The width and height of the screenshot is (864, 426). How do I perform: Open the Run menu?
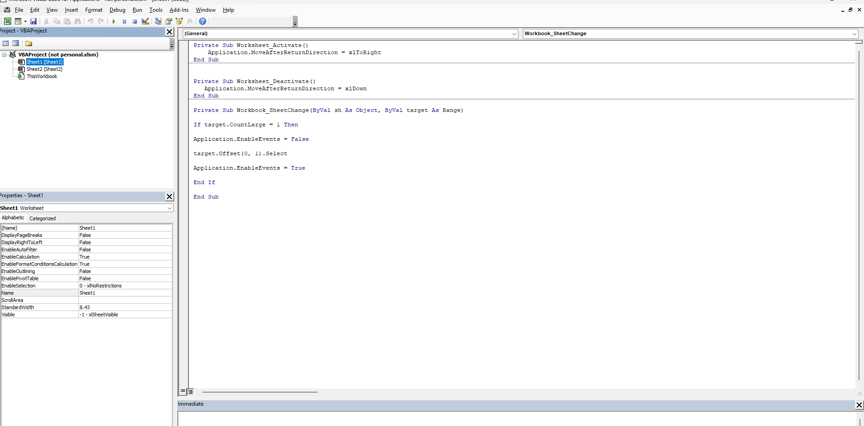pos(137,10)
